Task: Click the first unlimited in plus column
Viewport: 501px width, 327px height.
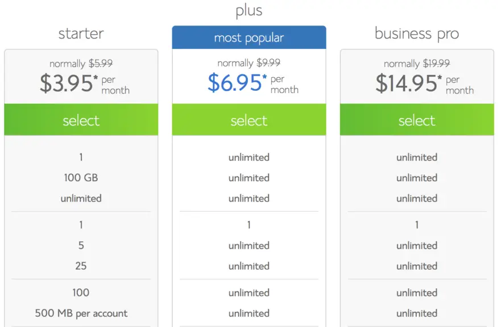Action: [x=249, y=157]
